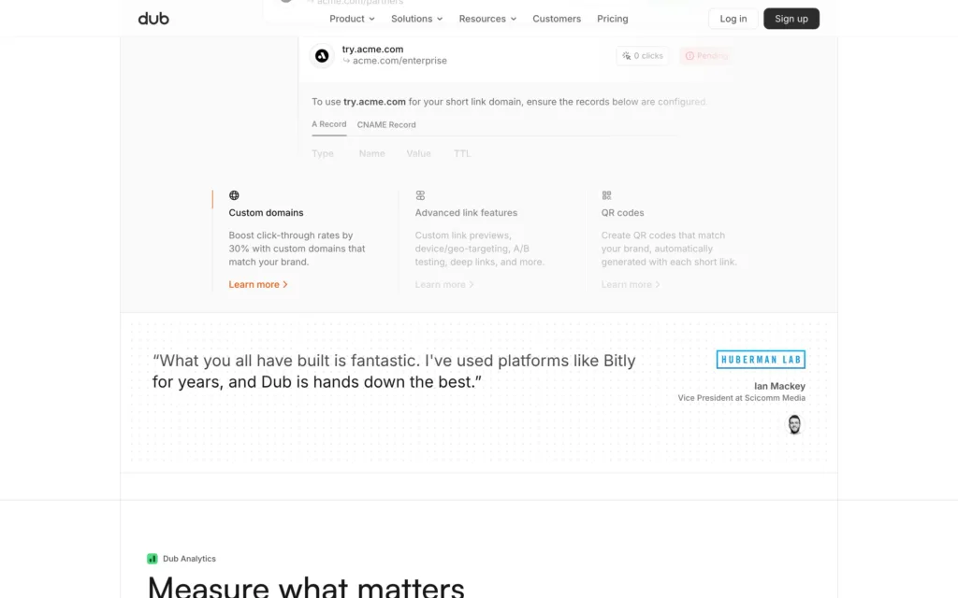Click Learn more under QR codes

coord(631,284)
